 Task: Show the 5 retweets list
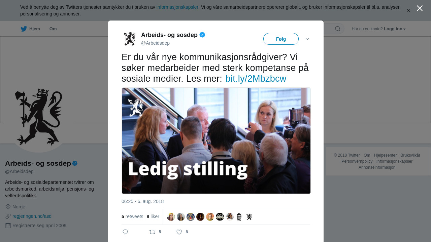(132, 217)
